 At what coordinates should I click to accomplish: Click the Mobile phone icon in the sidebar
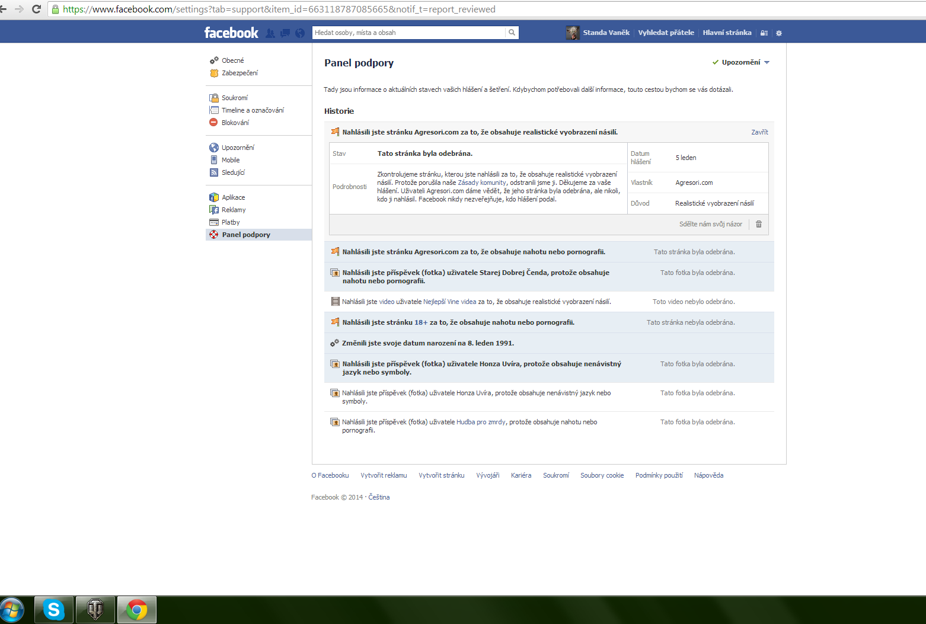(214, 160)
